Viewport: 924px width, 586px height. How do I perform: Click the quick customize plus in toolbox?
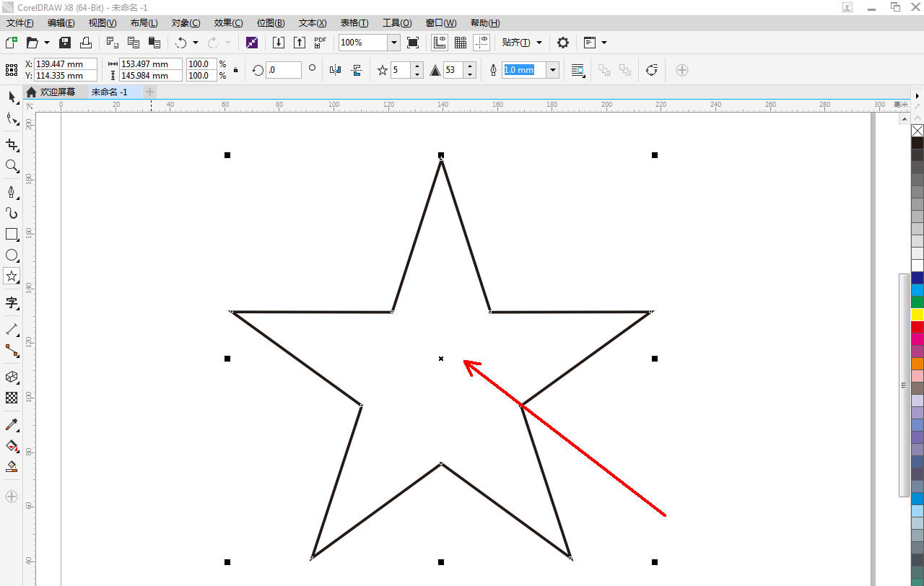(x=12, y=497)
